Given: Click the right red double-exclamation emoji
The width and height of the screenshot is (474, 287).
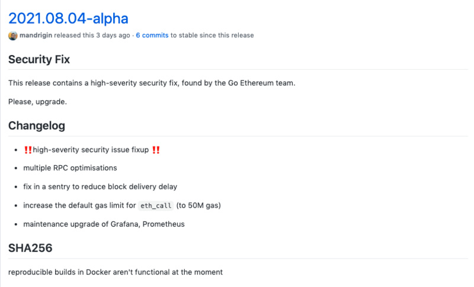Looking at the screenshot, I should [x=156, y=150].
